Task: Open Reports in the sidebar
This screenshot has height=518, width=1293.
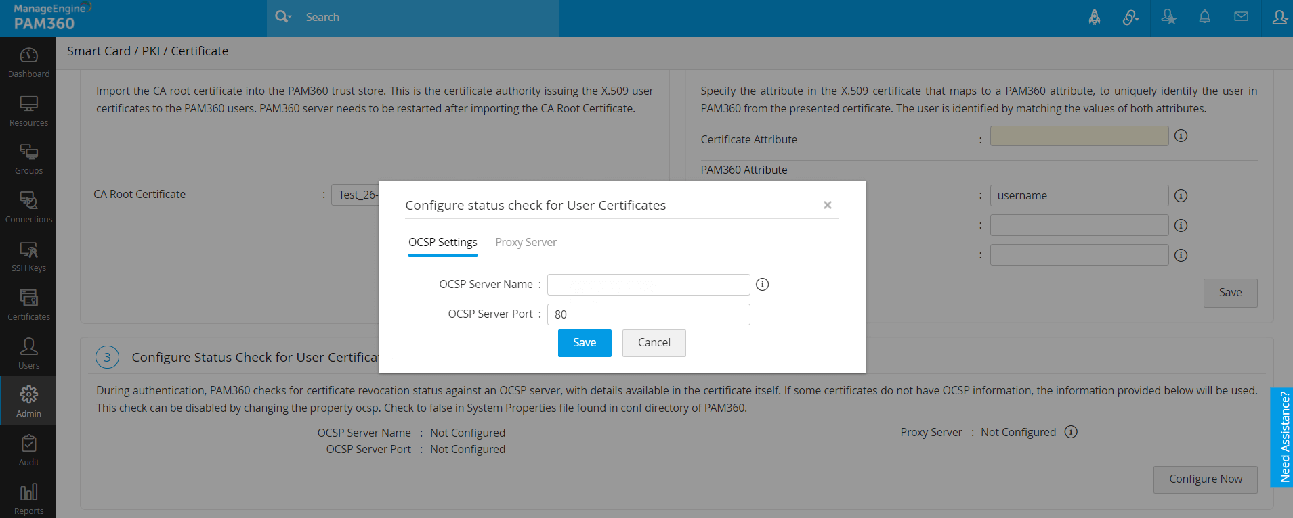Action: tap(28, 500)
